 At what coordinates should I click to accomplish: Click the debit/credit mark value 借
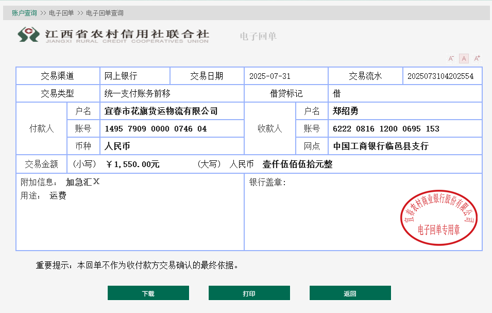tap(336, 93)
